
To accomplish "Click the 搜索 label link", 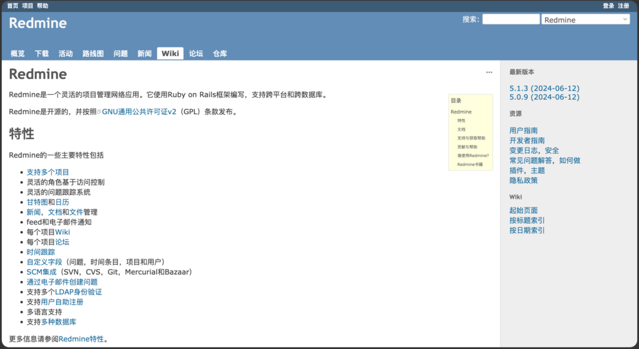I will pos(471,19).
